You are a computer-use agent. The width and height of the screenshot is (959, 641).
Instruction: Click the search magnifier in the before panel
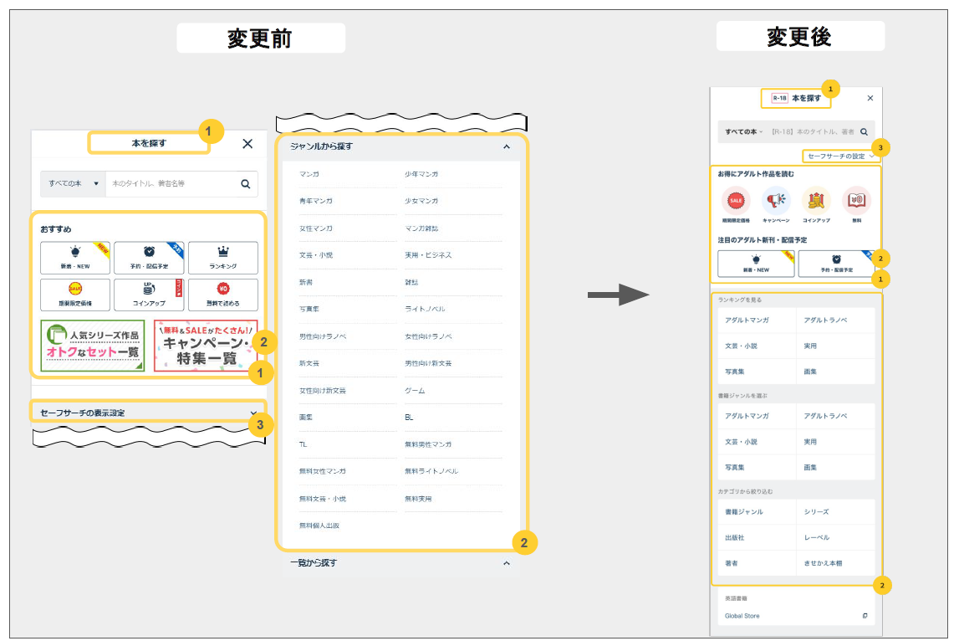click(246, 183)
